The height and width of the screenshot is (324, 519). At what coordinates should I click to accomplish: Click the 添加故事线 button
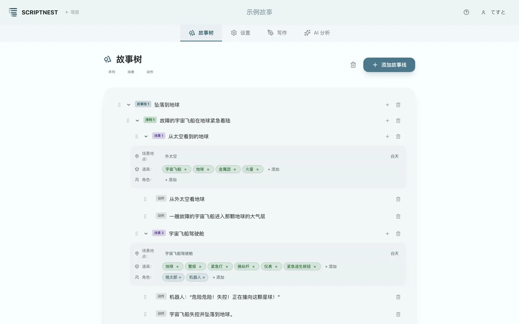[x=389, y=65]
